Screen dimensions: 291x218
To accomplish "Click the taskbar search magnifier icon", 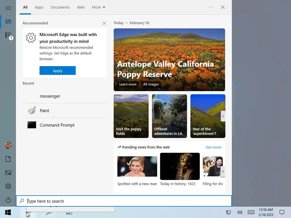I will (x=49, y=213).
